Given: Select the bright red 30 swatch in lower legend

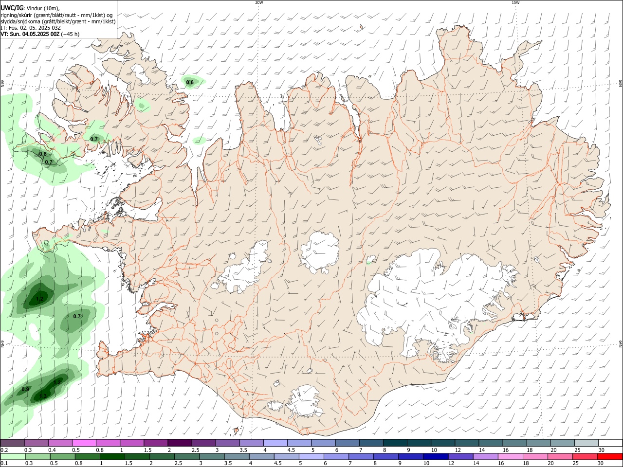Looking at the screenshot, I should [x=609, y=457].
